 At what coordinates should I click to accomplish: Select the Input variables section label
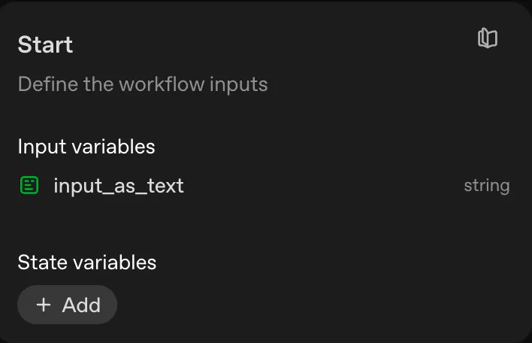point(86,146)
